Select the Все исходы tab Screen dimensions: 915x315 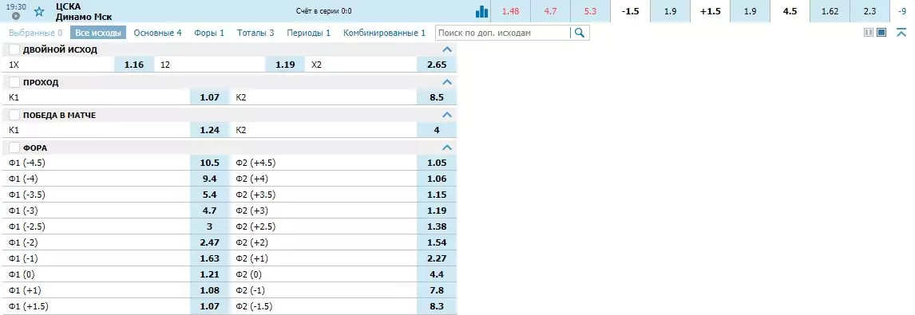[98, 33]
